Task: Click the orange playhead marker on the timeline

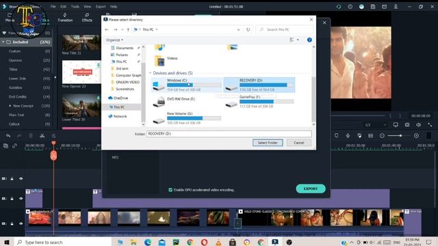Action: coord(53,155)
